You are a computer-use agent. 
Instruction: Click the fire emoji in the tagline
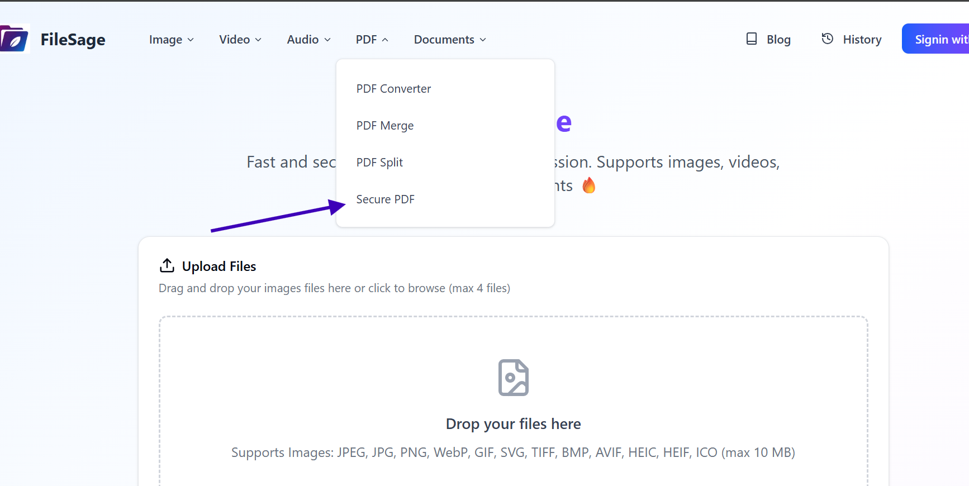[x=588, y=185]
